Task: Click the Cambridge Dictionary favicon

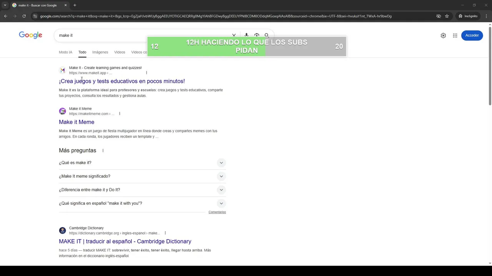Action: tap(62, 230)
